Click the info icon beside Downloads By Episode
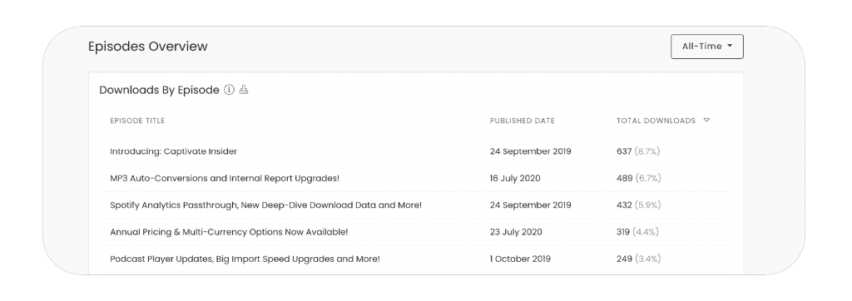This screenshot has height=301, width=852. click(x=230, y=90)
